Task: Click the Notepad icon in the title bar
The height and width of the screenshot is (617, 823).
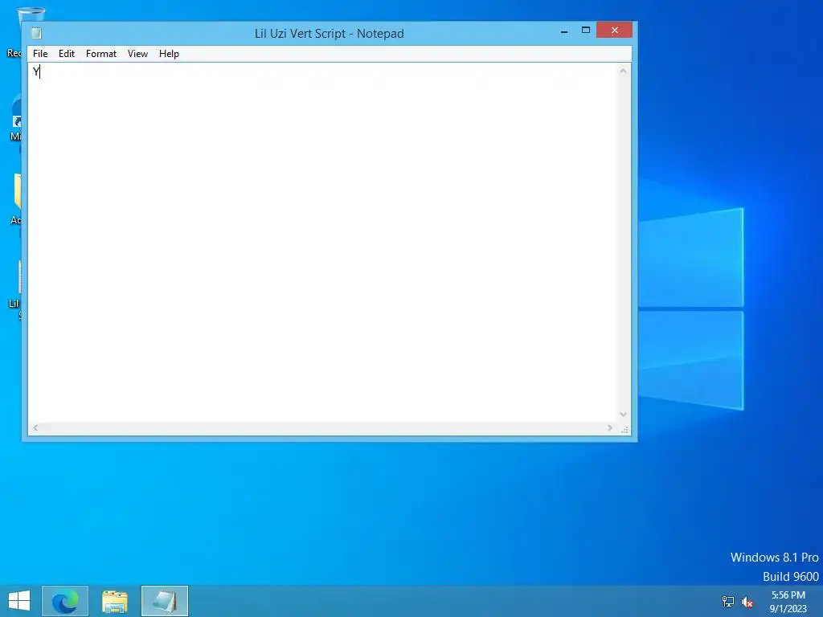Action: coord(36,33)
